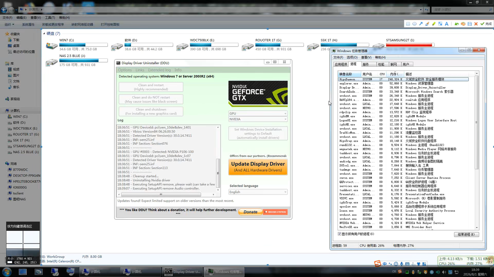Open Sogou skin shirt settings
Image resolution: width=494 pixels, height=277 pixels.
pyautogui.click(x=419, y=264)
